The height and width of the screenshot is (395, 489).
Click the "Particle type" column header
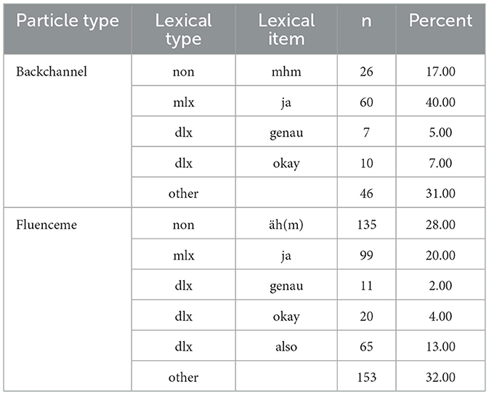pos(68,20)
